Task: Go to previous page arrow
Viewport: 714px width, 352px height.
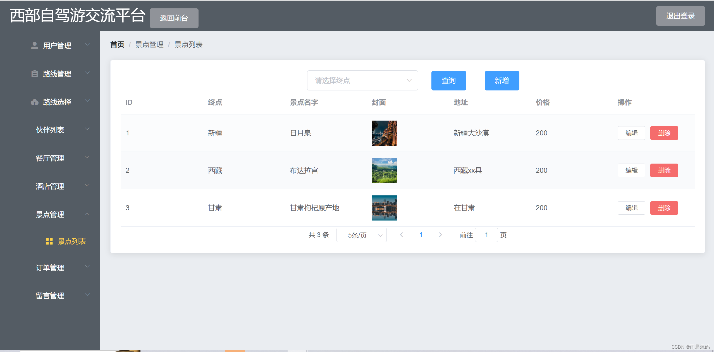Action: pos(402,235)
